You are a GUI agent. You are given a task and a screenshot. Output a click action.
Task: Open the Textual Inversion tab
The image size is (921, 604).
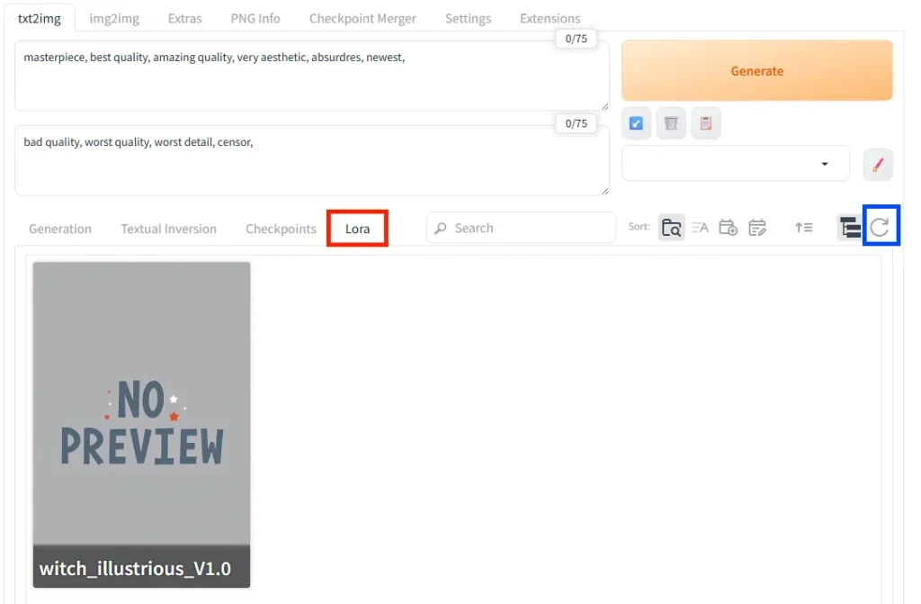coord(168,229)
